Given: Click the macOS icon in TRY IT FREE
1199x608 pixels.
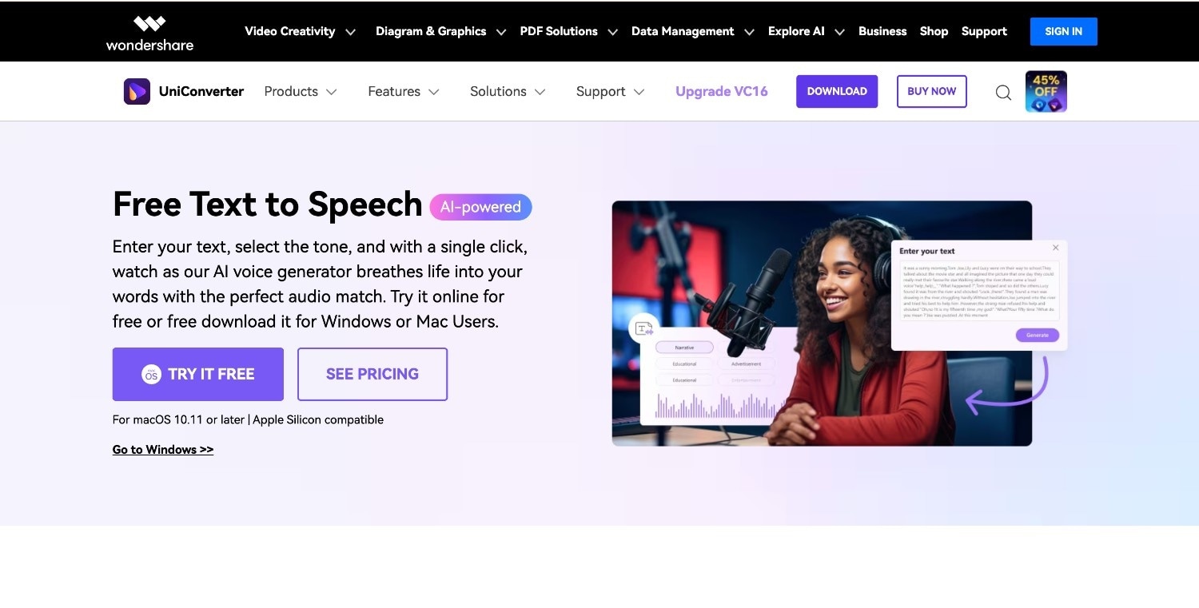Looking at the screenshot, I should (x=151, y=374).
